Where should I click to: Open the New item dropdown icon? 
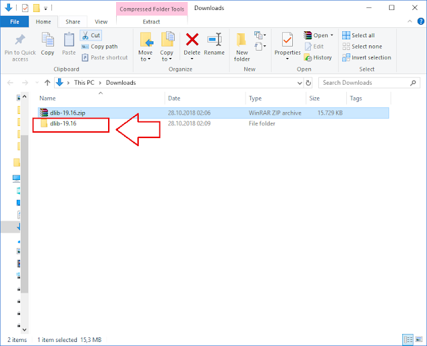[260, 35]
